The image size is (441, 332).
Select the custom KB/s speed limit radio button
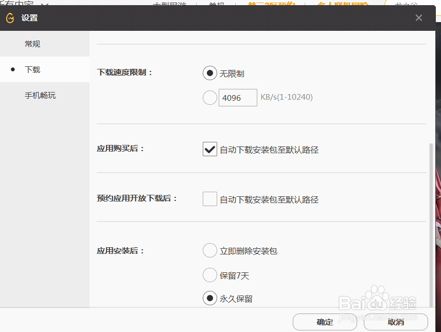[210, 98]
